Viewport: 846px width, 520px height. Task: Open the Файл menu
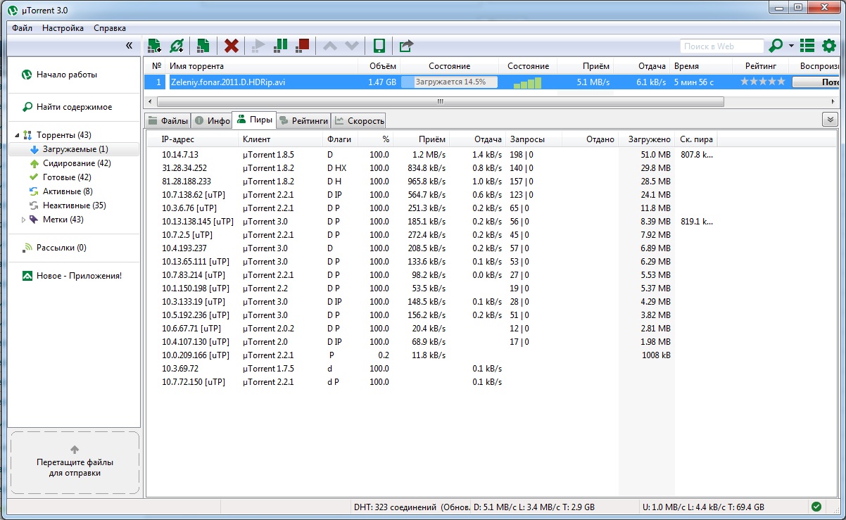22,28
